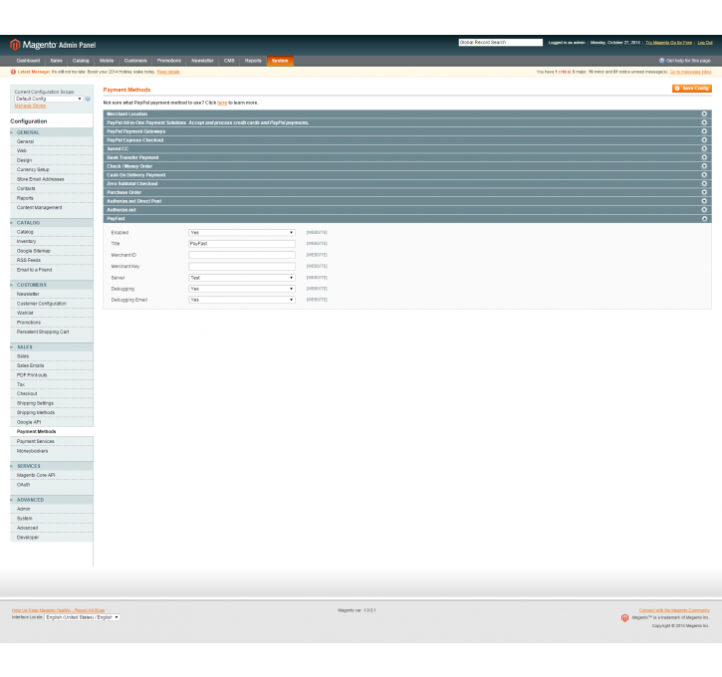Open the Sales menu in top navigation
The image size is (722, 677).
click(x=56, y=61)
